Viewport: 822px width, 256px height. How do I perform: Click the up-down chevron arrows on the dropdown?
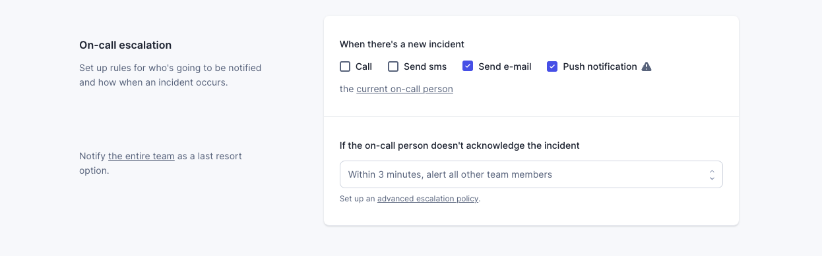(x=712, y=174)
